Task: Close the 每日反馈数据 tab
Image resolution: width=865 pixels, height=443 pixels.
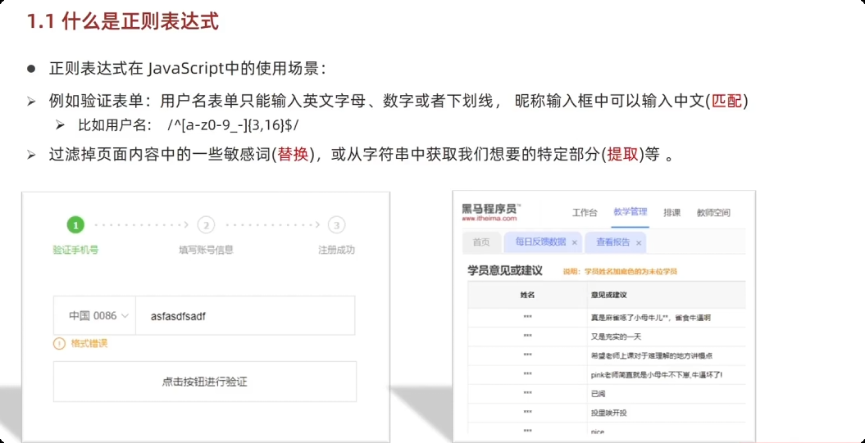Action: (x=574, y=242)
